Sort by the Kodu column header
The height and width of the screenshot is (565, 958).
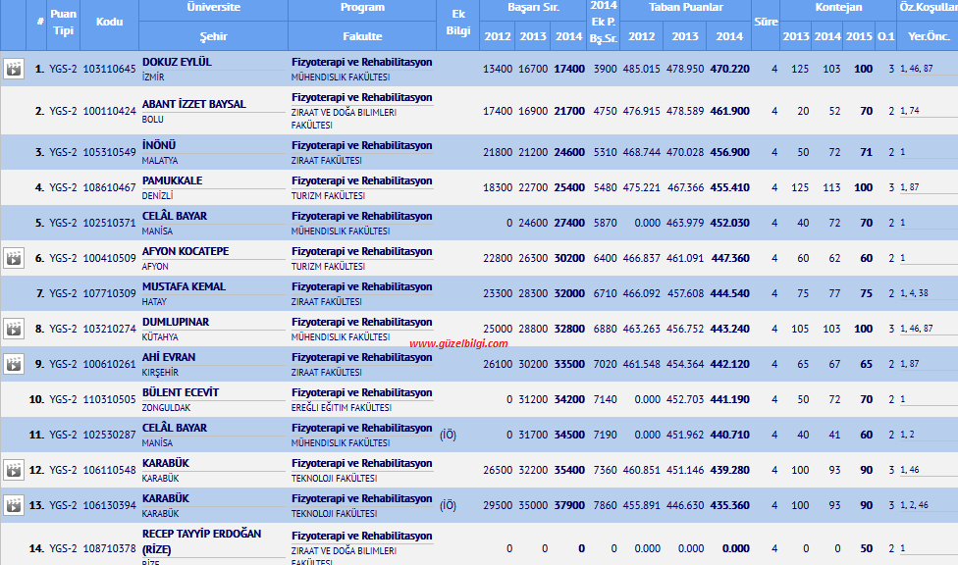[110, 22]
